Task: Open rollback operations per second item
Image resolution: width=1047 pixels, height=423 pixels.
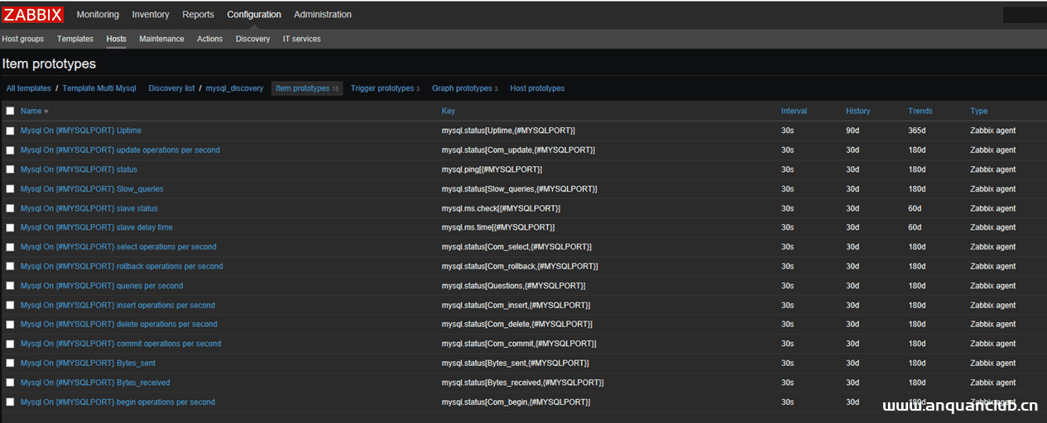Action: pos(122,266)
